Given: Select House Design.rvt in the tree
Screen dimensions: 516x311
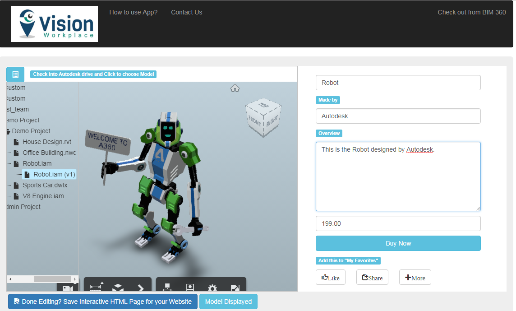Looking at the screenshot, I should (x=47, y=142).
